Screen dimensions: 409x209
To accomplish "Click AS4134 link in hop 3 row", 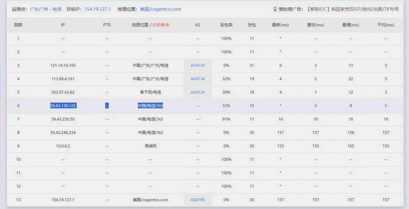I will point(197,65).
